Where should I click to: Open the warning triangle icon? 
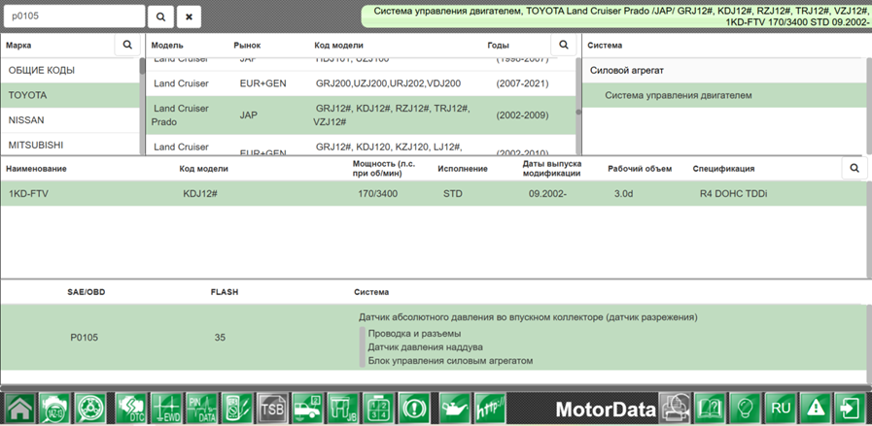point(816,409)
